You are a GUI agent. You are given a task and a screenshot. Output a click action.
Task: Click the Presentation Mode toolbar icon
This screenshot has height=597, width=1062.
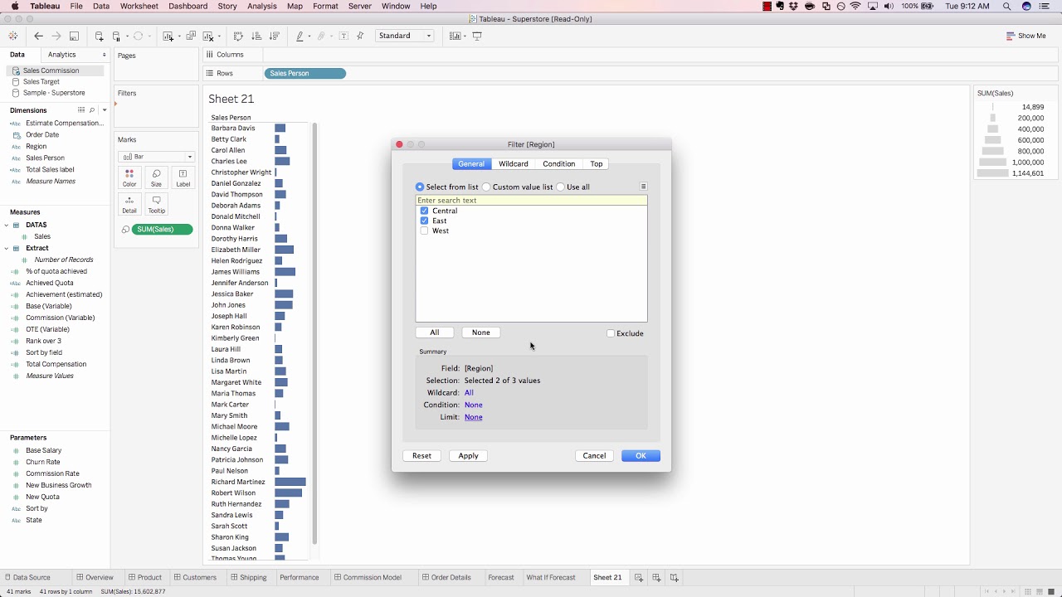click(x=477, y=36)
